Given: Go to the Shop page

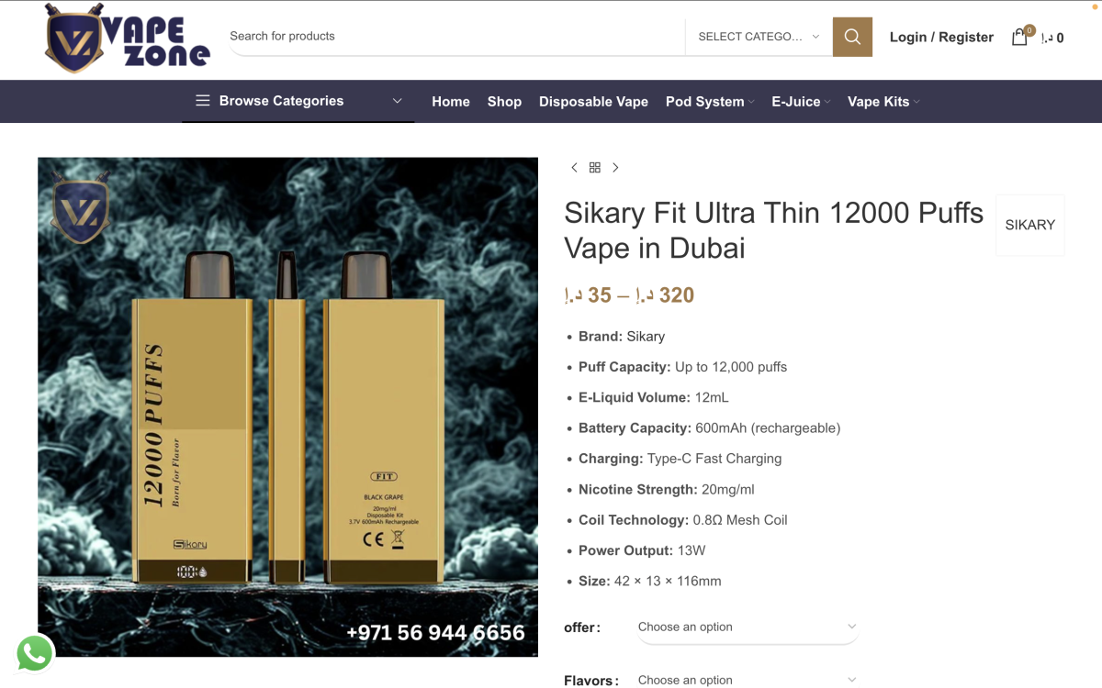Looking at the screenshot, I should point(504,102).
